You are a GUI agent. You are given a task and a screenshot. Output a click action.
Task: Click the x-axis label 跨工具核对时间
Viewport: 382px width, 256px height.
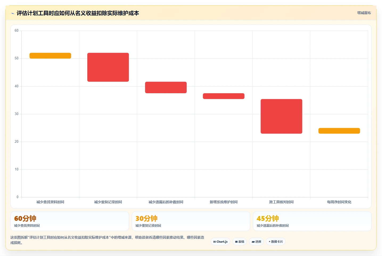tap(281, 202)
